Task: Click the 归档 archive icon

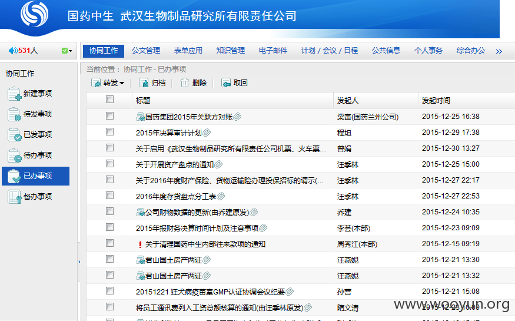Action: (144, 83)
